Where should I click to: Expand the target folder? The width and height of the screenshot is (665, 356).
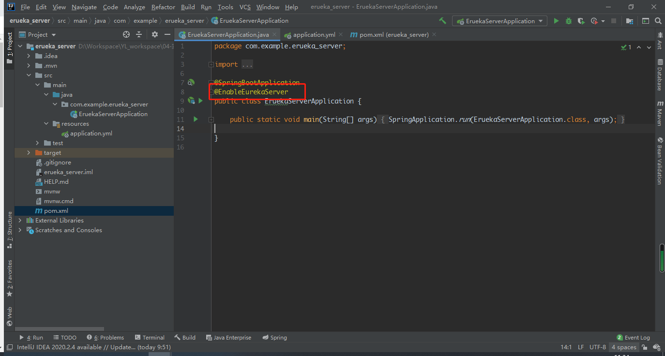pos(29,153)
